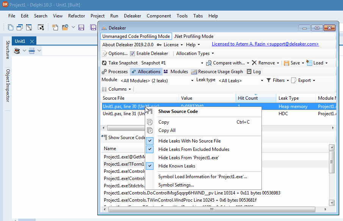Click the Load snapshot icon
This screenshot has height=221, width=343.
tap(310, 63)
